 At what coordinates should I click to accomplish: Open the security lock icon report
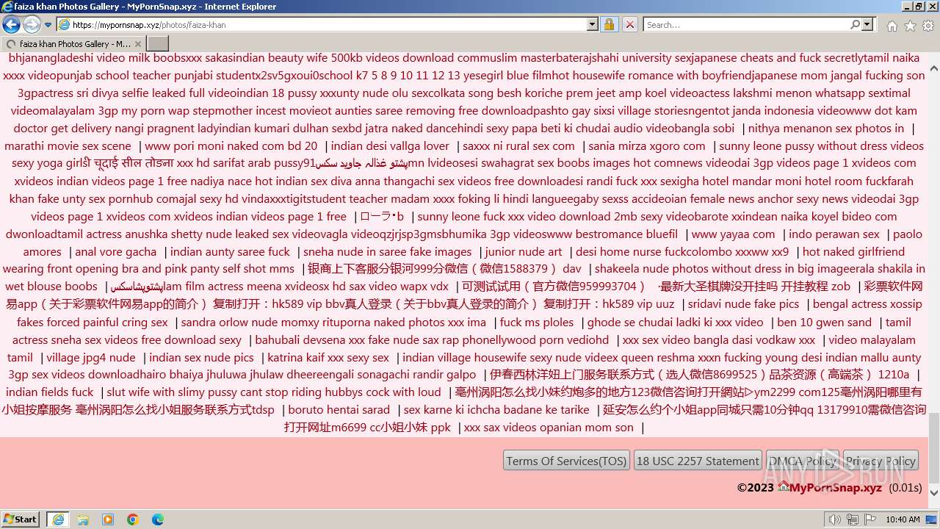coord(609,25)
